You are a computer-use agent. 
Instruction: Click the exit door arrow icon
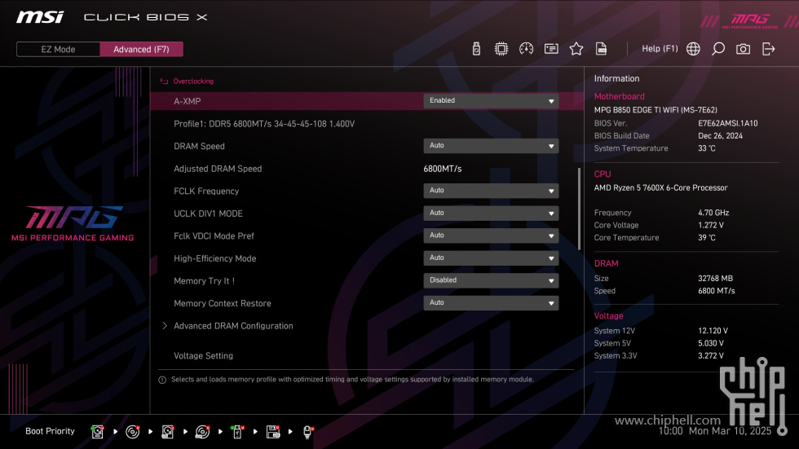768,49
